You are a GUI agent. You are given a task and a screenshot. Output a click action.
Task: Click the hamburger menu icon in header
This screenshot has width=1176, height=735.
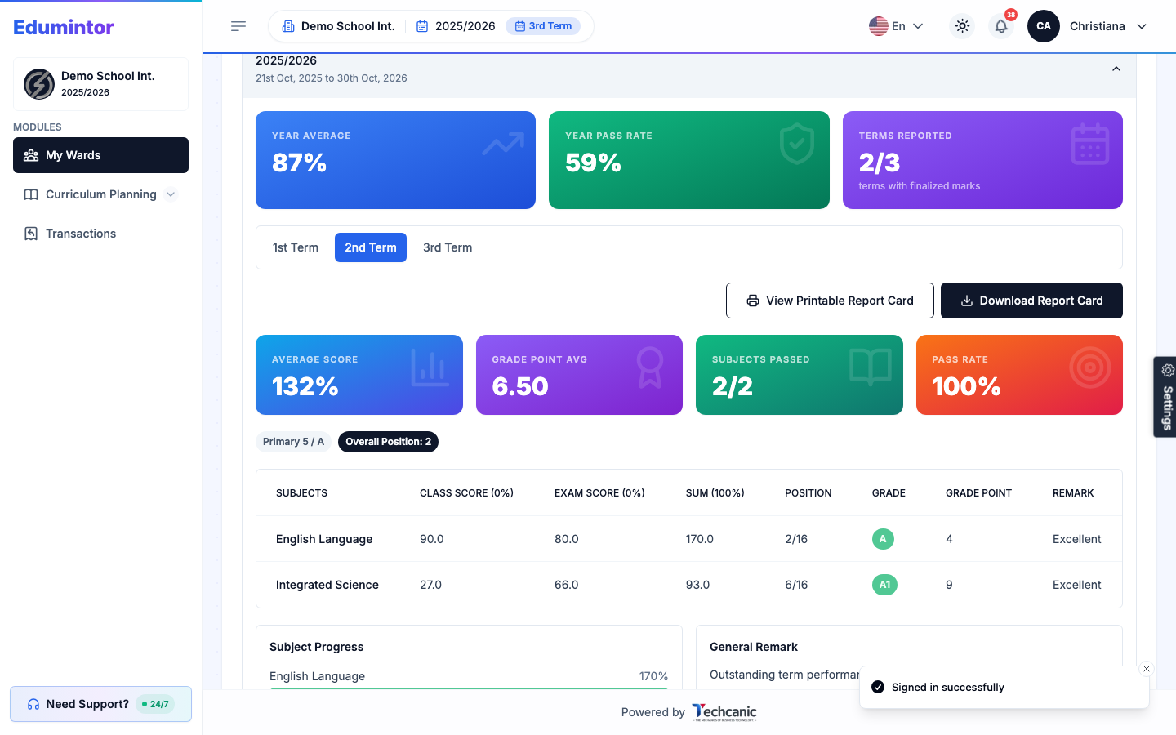(238, 26)
